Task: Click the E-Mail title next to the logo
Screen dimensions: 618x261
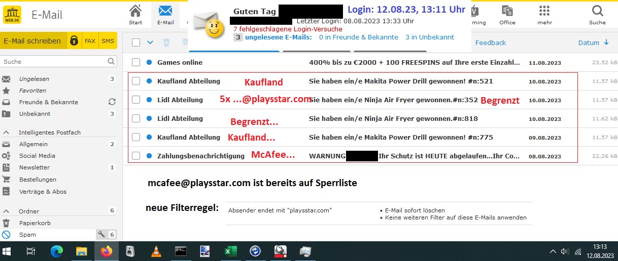Action: [47, 15]
